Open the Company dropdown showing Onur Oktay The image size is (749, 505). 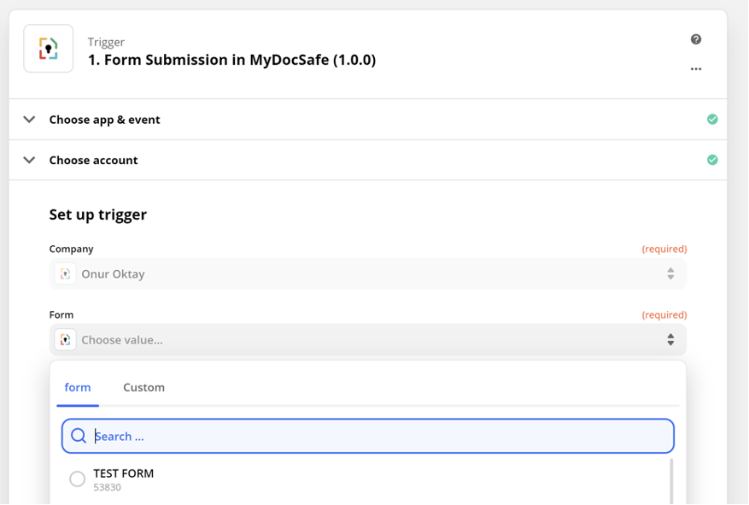pos(368,273)
